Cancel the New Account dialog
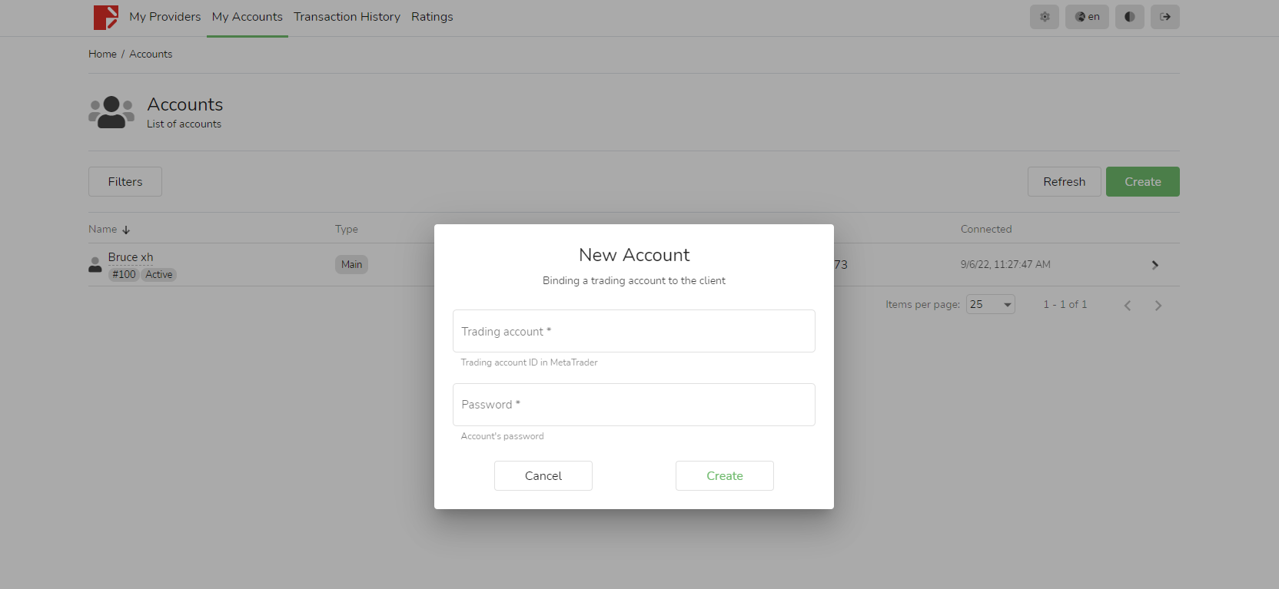Screen dimensions: 1279x589 (x=543, y=476)
